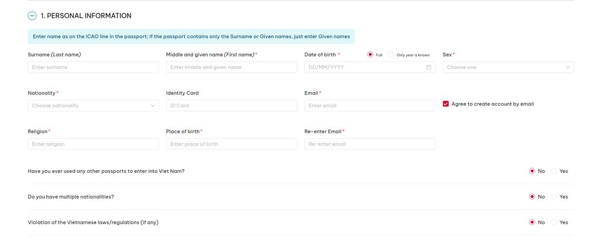The height and width of the screenshot is (242, 599).
Task: Select No for violation of Vietnamese laws
Action: (x=532, y=222)
